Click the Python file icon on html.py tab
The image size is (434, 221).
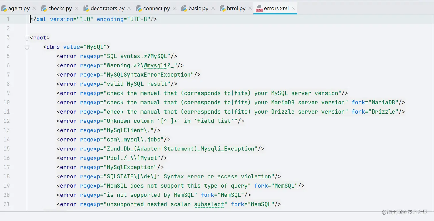(222, 9)
